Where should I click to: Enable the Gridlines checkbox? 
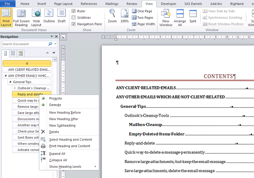pos(74,18)
